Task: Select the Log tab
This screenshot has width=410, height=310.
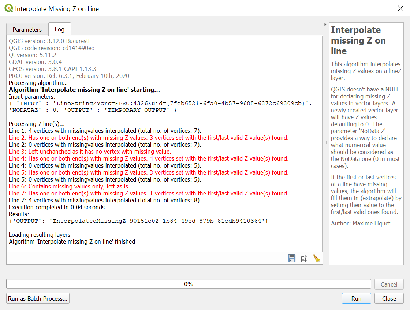Action: [60, 29]
